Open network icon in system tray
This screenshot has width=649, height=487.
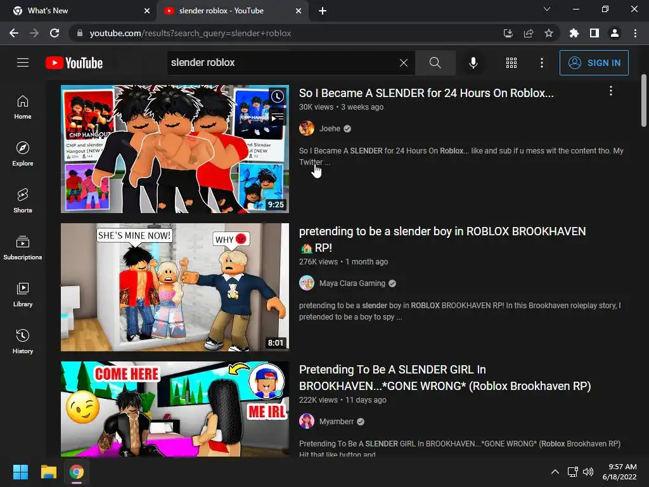click(573, 472)
